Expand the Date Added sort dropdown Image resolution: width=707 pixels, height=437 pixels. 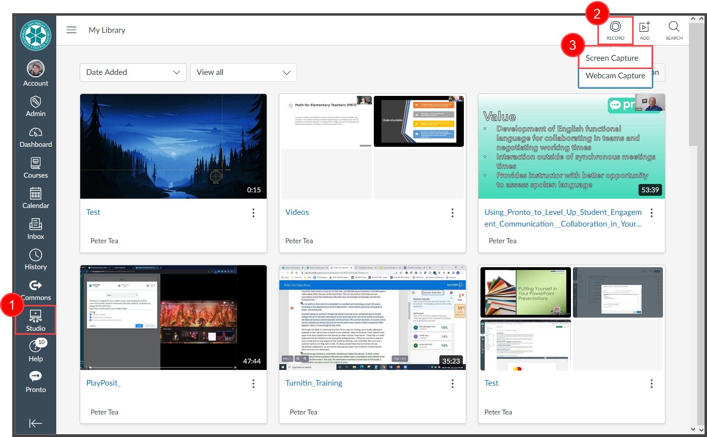pos(133,72)
